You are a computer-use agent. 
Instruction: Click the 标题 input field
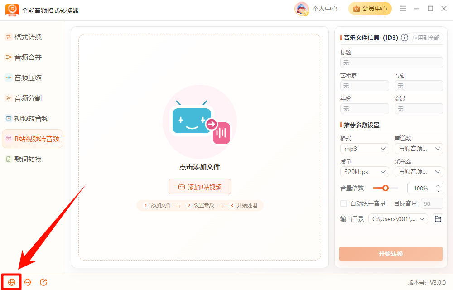click(x=392, y=63)
